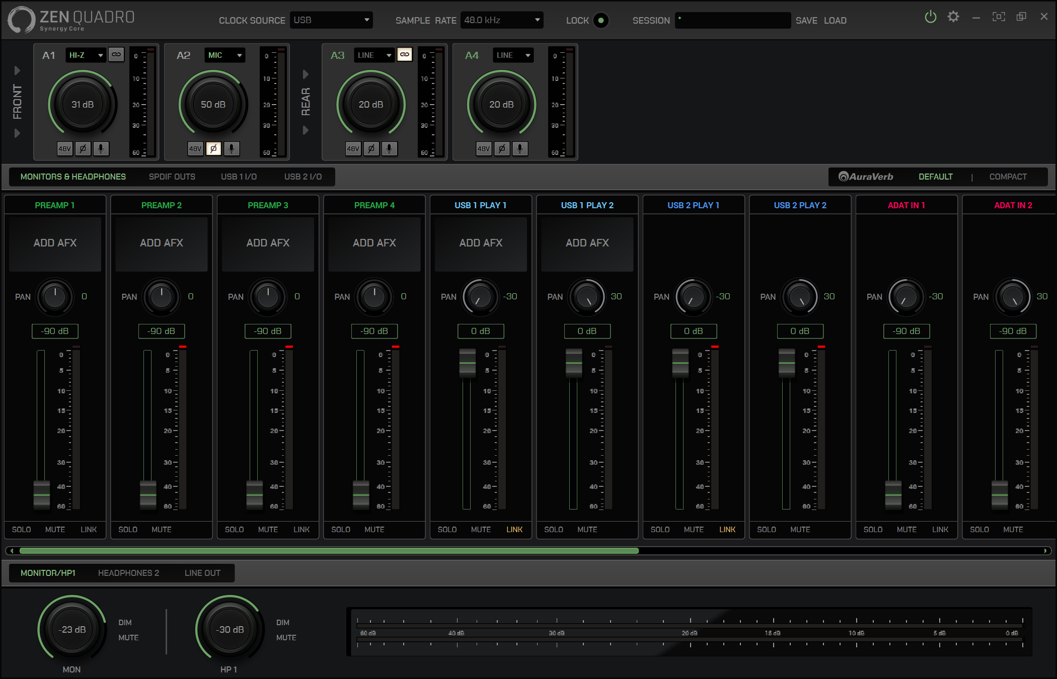Click SAVE session button

(806, 21)
